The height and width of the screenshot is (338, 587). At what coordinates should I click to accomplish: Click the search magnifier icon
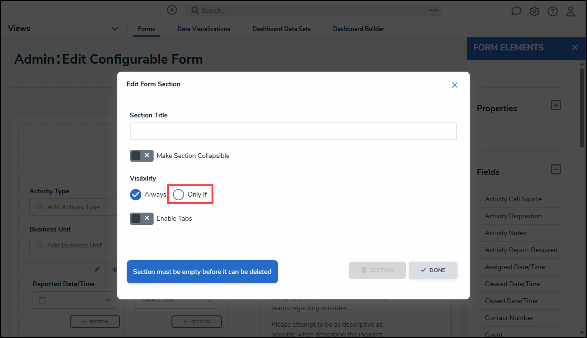click(194, 10)
